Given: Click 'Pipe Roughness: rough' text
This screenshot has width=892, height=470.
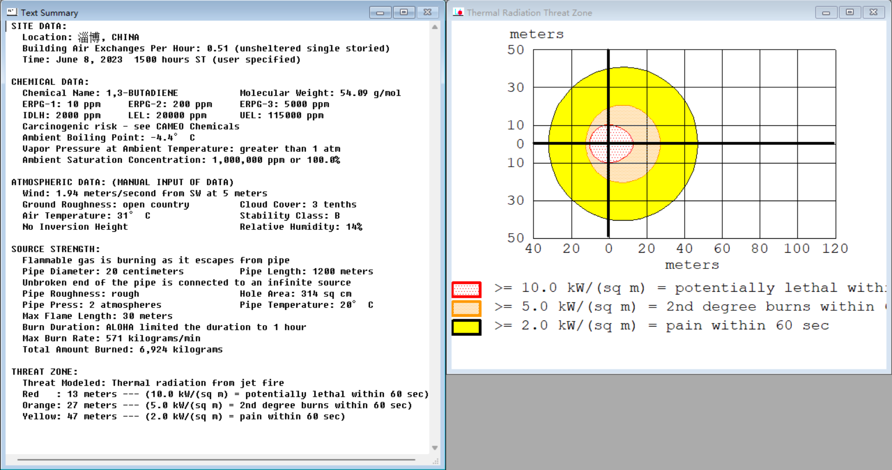Looking at the screenshot, I should [x=81, y=294].
